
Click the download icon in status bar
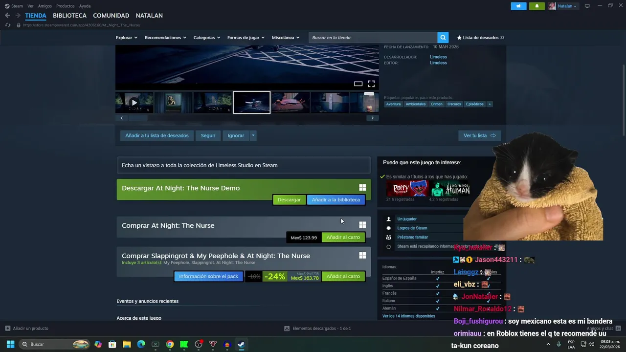tap(287, 328)
